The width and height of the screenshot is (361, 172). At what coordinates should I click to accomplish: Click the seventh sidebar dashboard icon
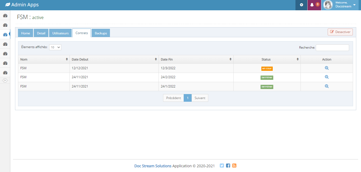[5, 73]
